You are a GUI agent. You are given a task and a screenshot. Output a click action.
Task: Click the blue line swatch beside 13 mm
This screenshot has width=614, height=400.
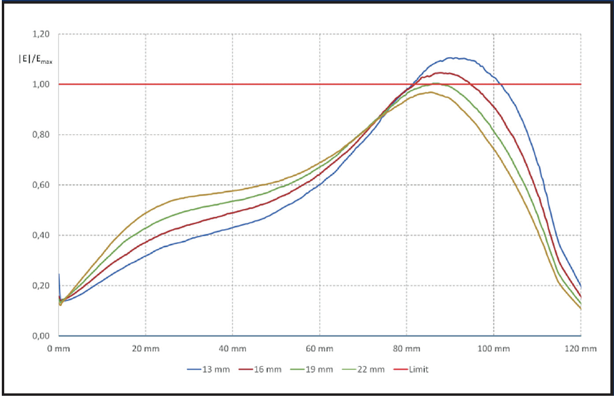pos(194,369)
